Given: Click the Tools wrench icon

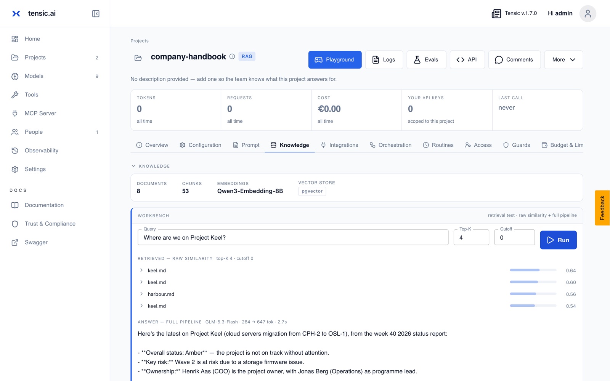Looking at the screenshot, I should [15, 95].
